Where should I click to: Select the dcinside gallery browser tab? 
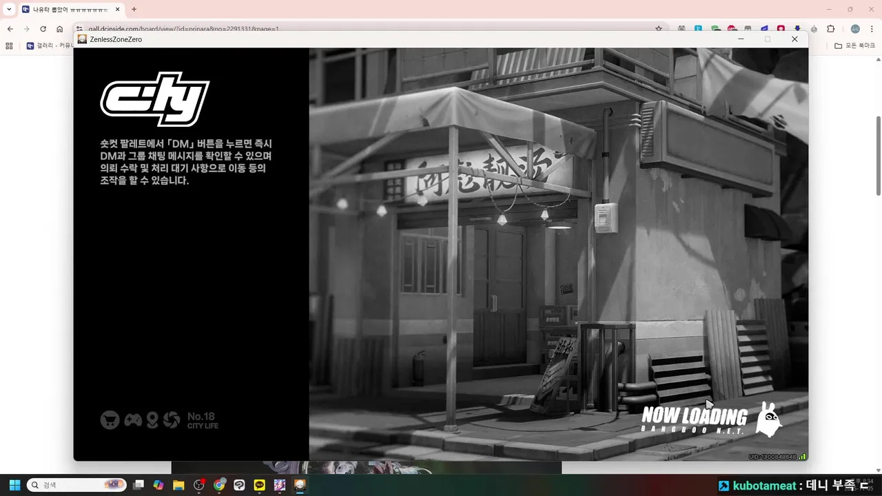click(x=71, y=10)
